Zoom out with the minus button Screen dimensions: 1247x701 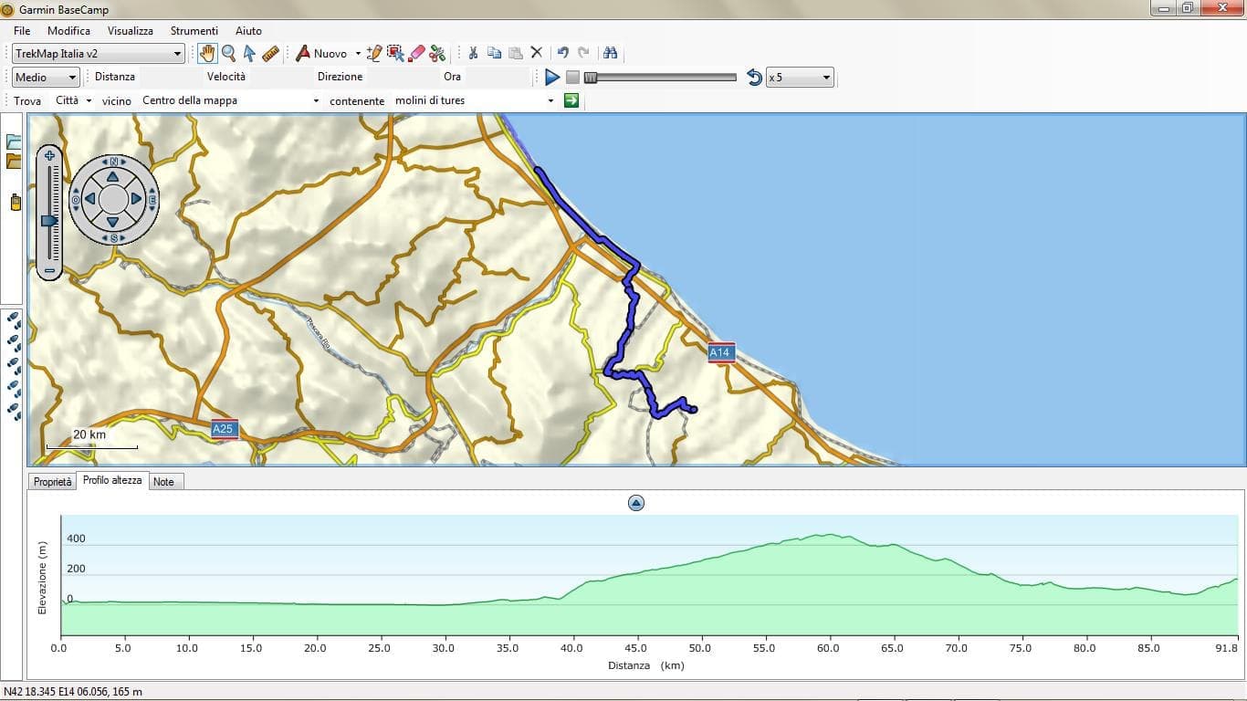click(49, 271)
